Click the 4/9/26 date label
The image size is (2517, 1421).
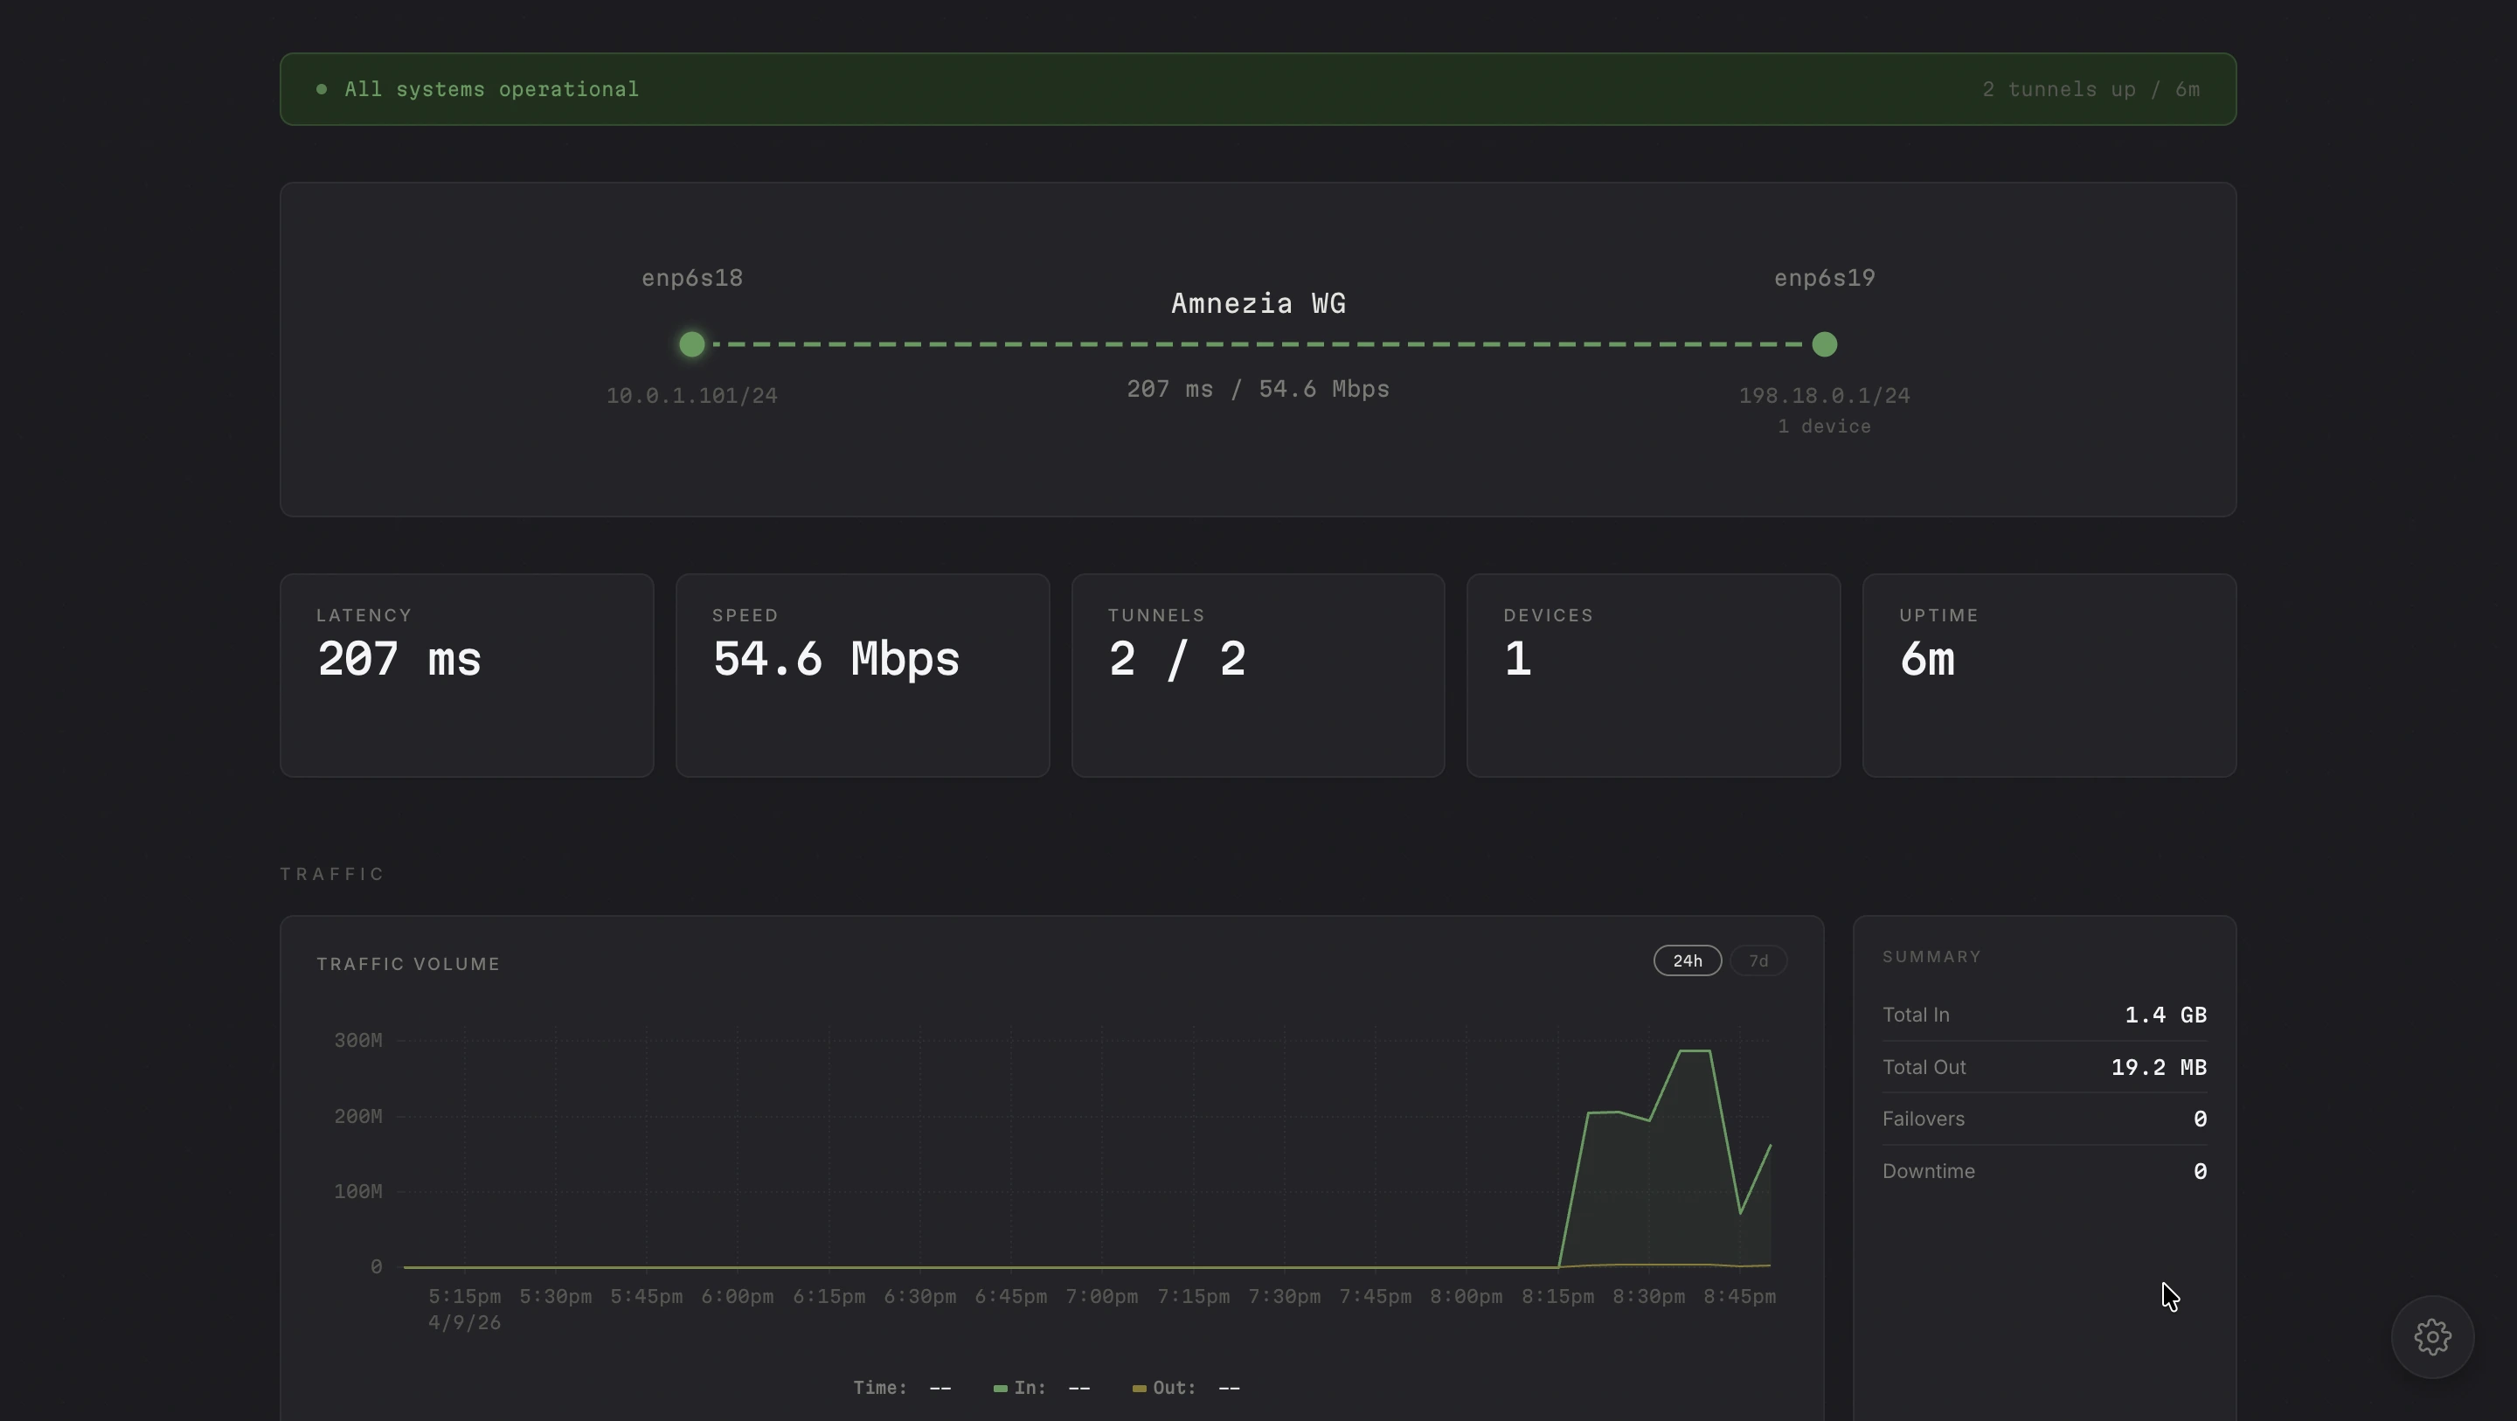coord(464,1322)
